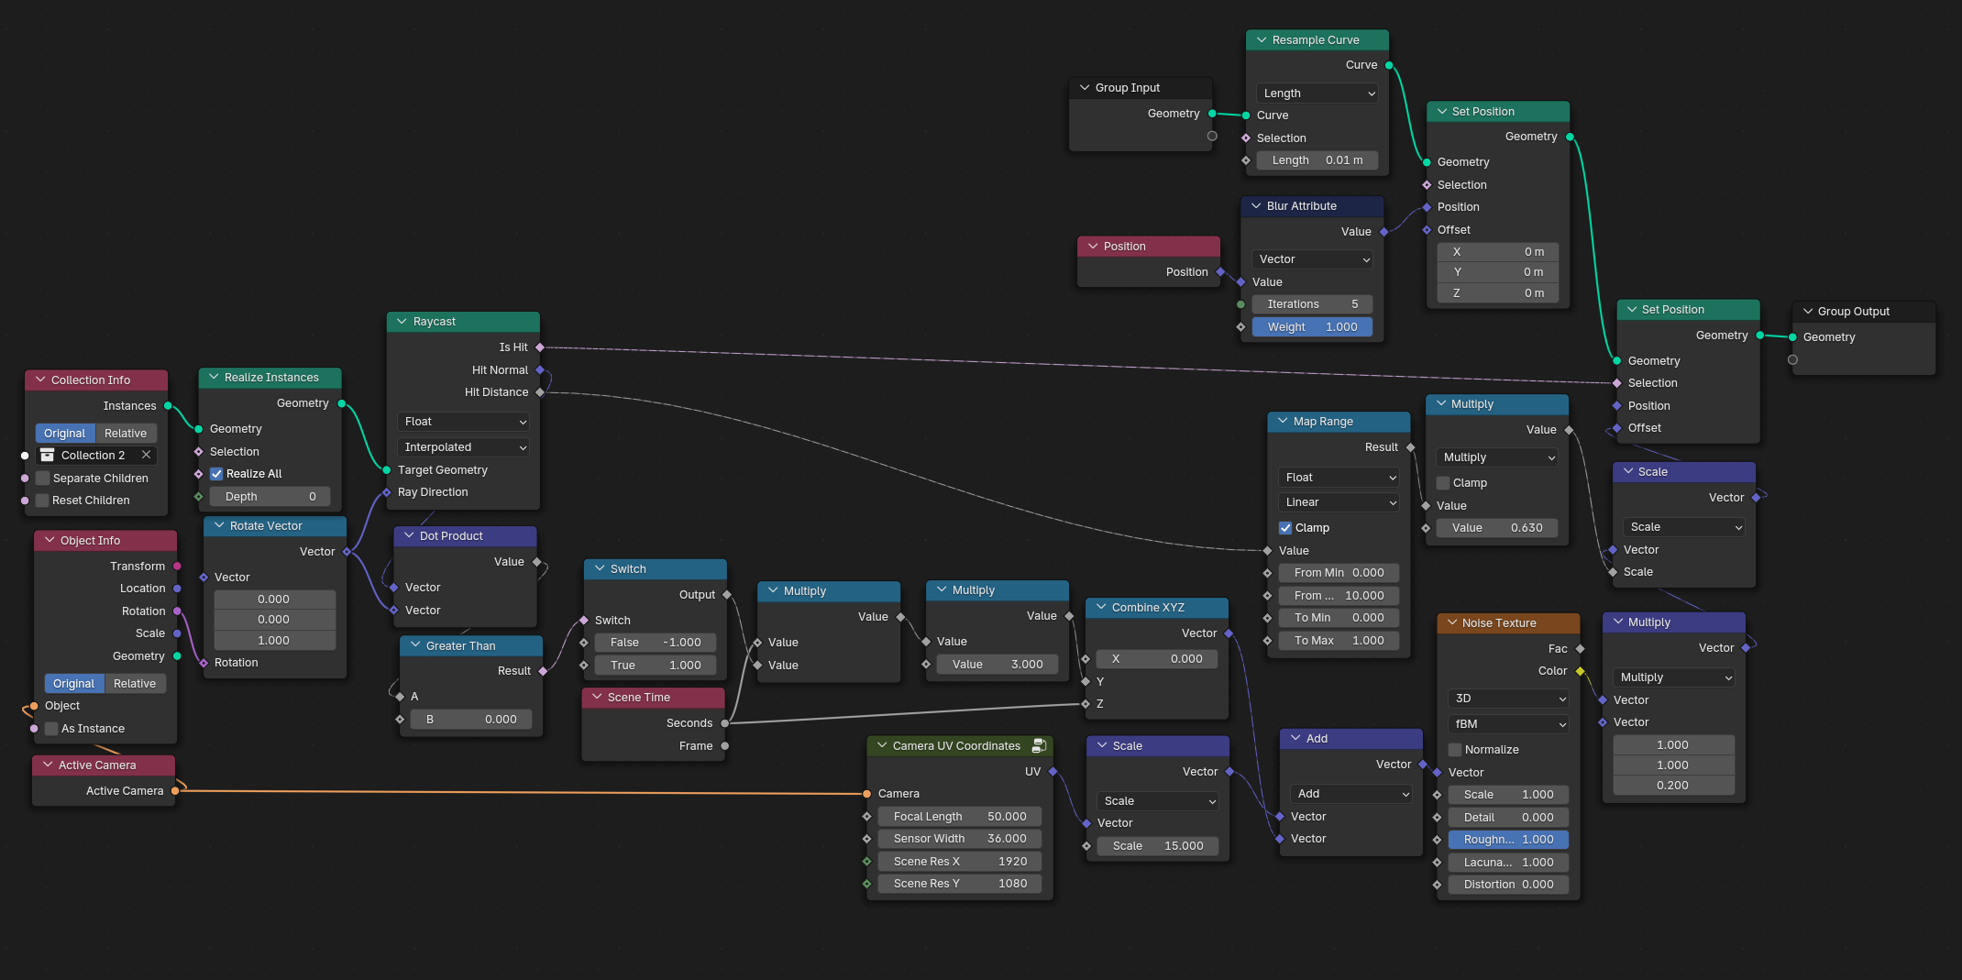
Task: Collapse the Rotate Vector node
Action: pyautogui.click(x=219, y=526)
